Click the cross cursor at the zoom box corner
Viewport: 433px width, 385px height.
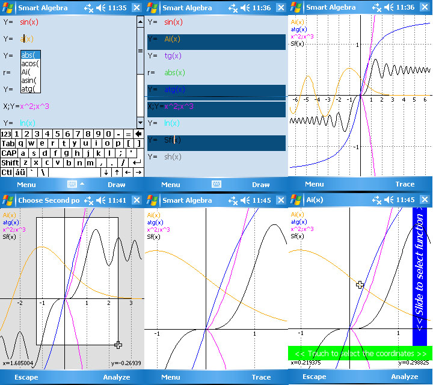118,345
